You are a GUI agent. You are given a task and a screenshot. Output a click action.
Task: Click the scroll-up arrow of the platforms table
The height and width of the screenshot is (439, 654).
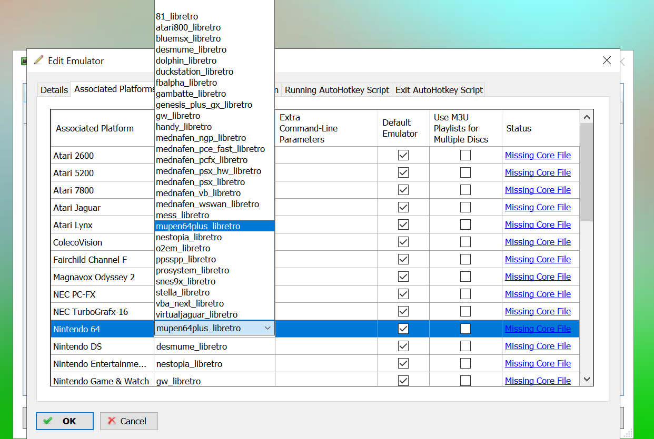pyautogui.click(x=587, y=117)
